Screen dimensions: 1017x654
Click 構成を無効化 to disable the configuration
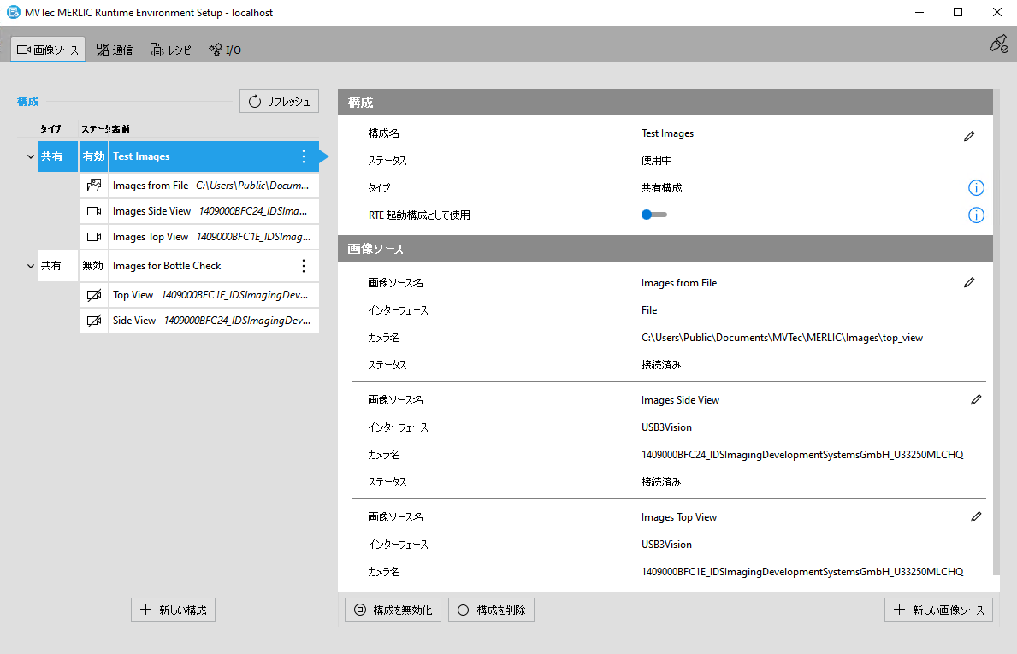tap(393, 610)
